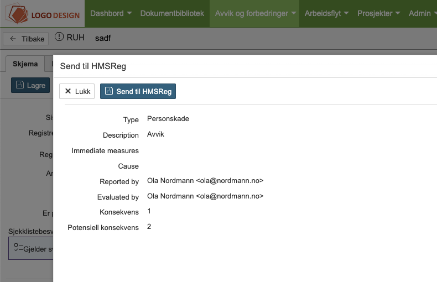The image size is (437, 282).
Task: Click the LOGO DESIGN company logo
Action: point(43,13)
